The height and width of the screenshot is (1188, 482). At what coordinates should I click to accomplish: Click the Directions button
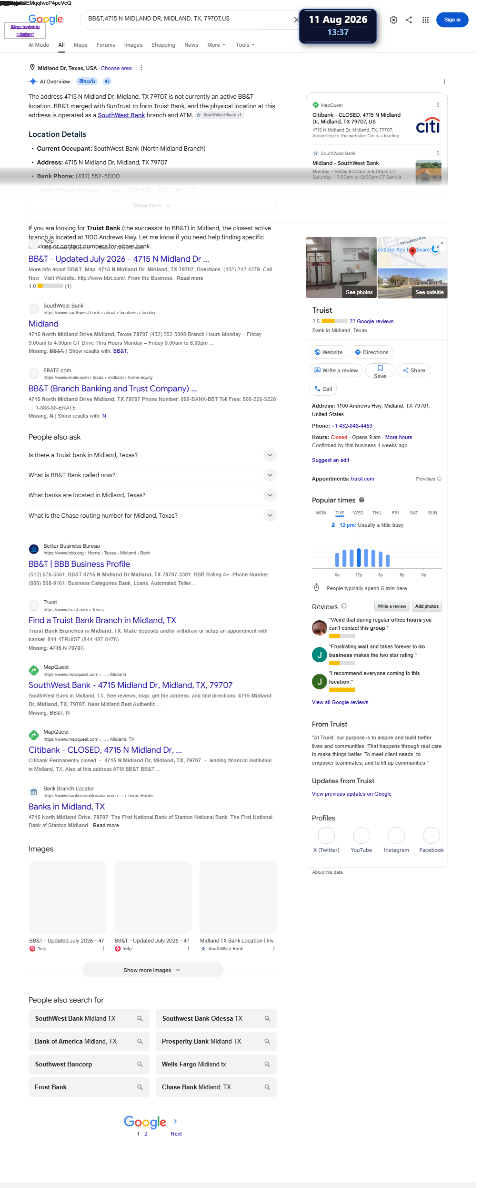coord(372,352)
